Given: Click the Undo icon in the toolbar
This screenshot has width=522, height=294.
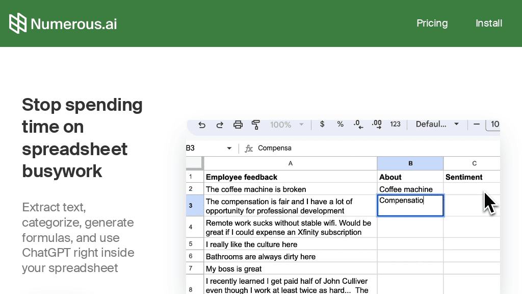Looking at the screenshot, I should [202, 124].
